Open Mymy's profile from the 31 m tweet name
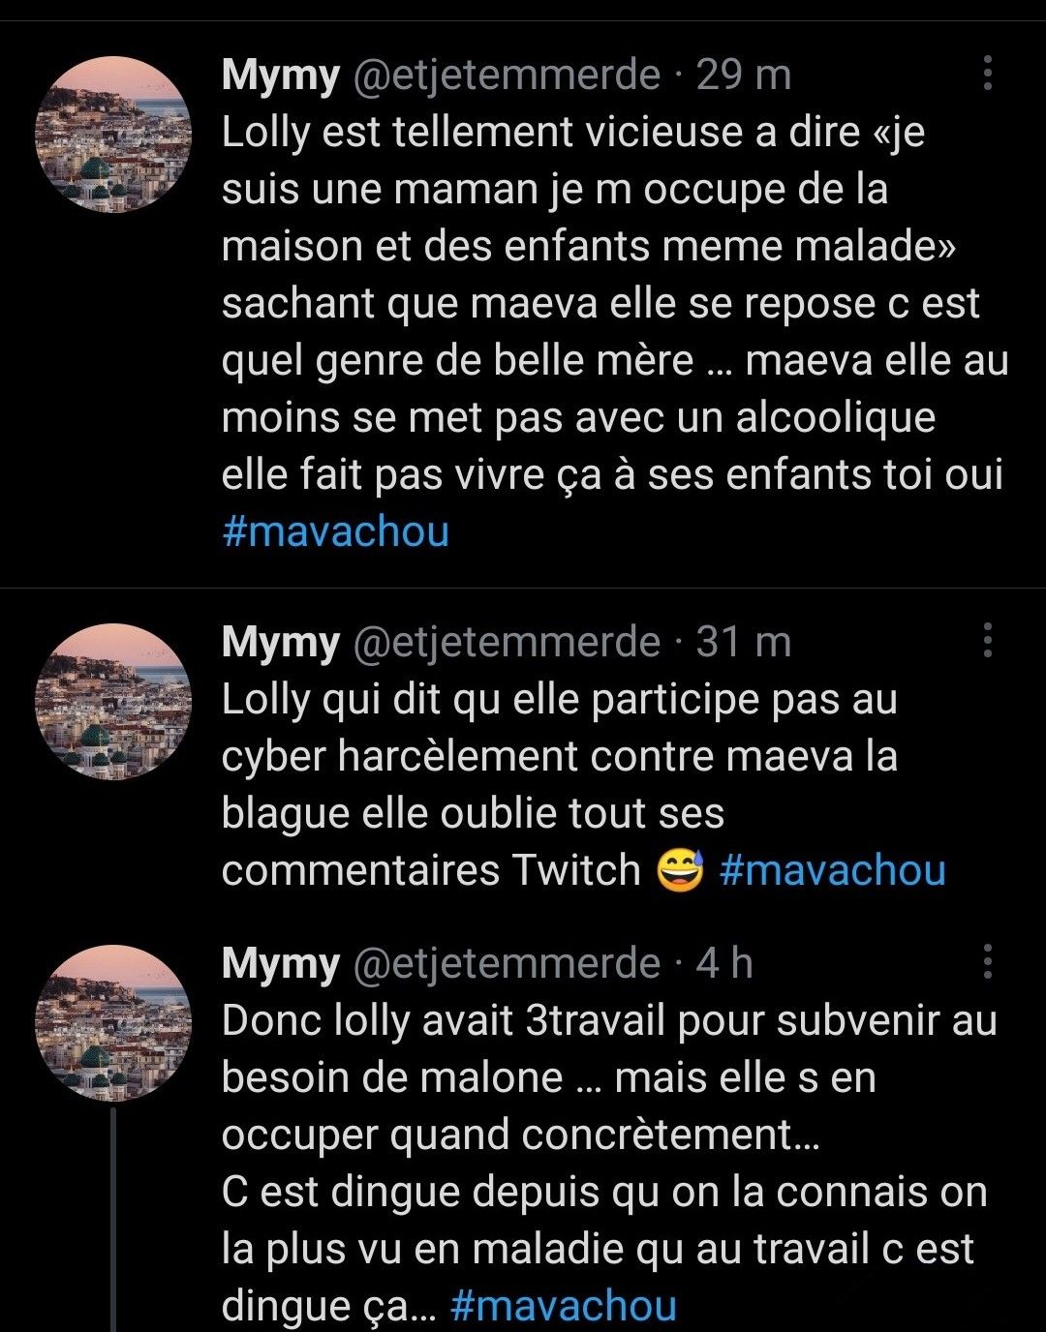The image size is (1046, 1332). [280, 642]
